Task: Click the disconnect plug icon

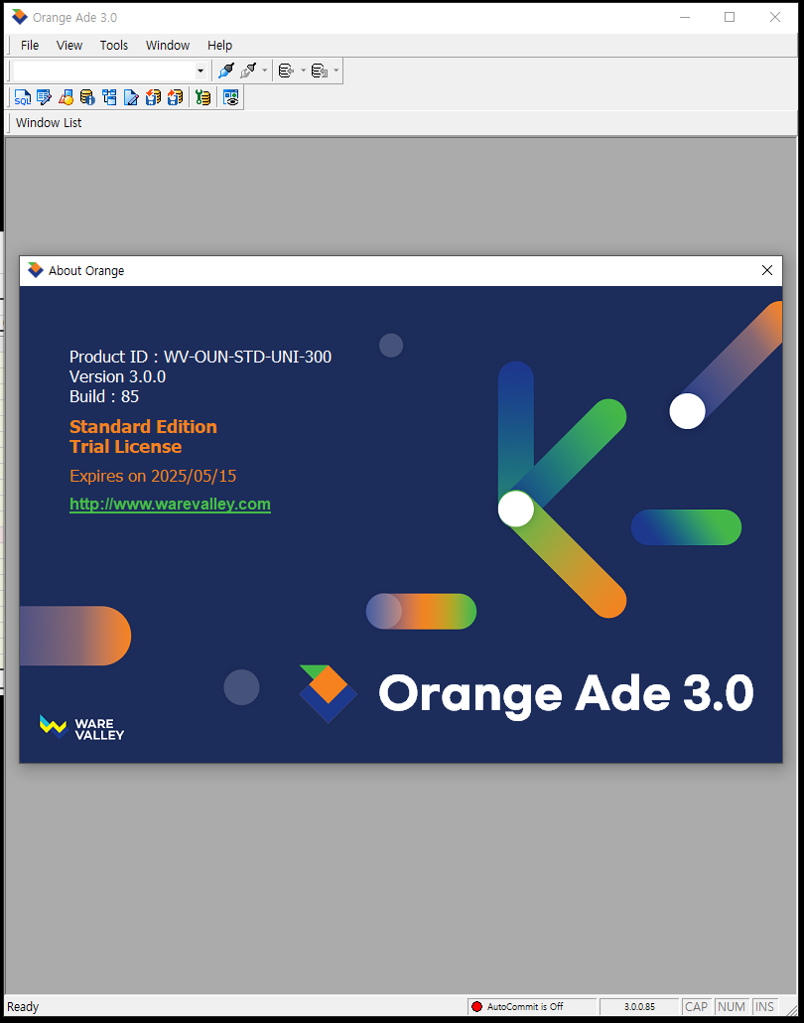Action: 248,71
